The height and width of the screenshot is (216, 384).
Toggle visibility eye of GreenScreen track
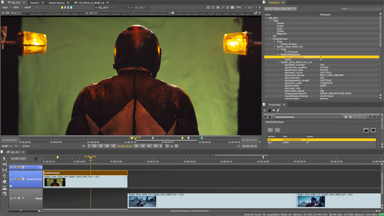15,179
